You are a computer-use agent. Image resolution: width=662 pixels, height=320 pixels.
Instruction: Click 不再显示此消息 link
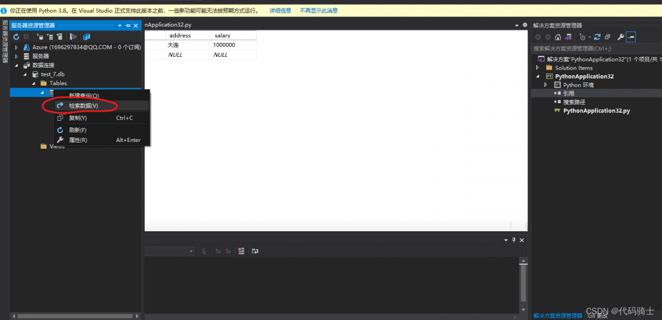click(x=319, y=10)
